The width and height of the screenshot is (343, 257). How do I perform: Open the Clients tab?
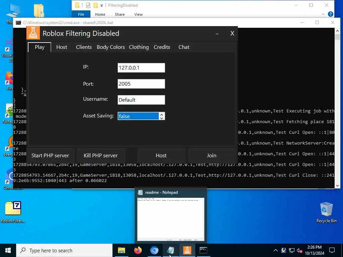84,47
